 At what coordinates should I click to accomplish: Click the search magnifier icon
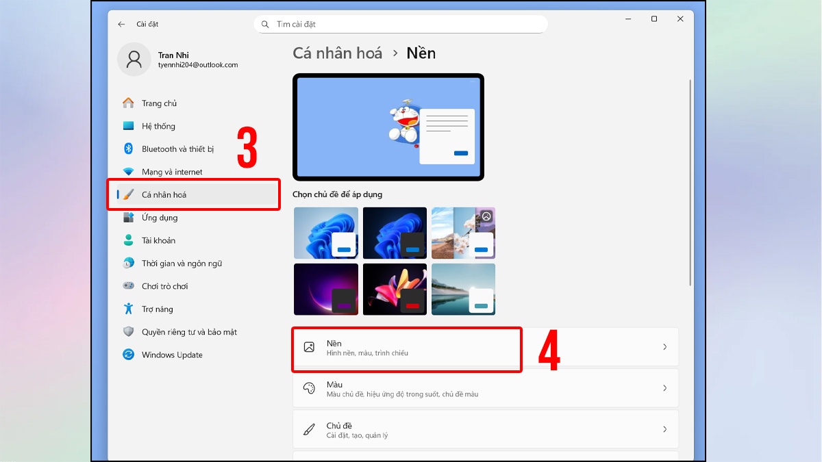point(264,24)
